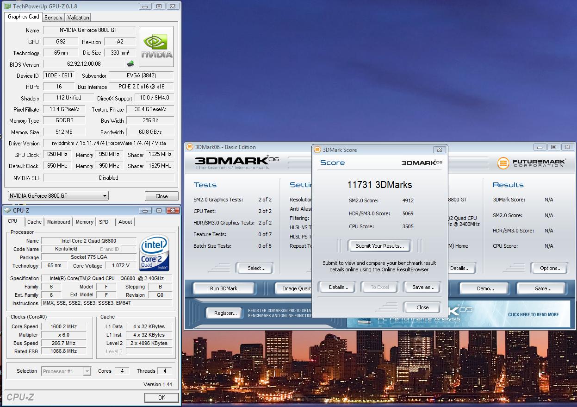Viewport: 577px width, 407px height.
Task: Click the Options button under Results
Action: click(551, 268)
